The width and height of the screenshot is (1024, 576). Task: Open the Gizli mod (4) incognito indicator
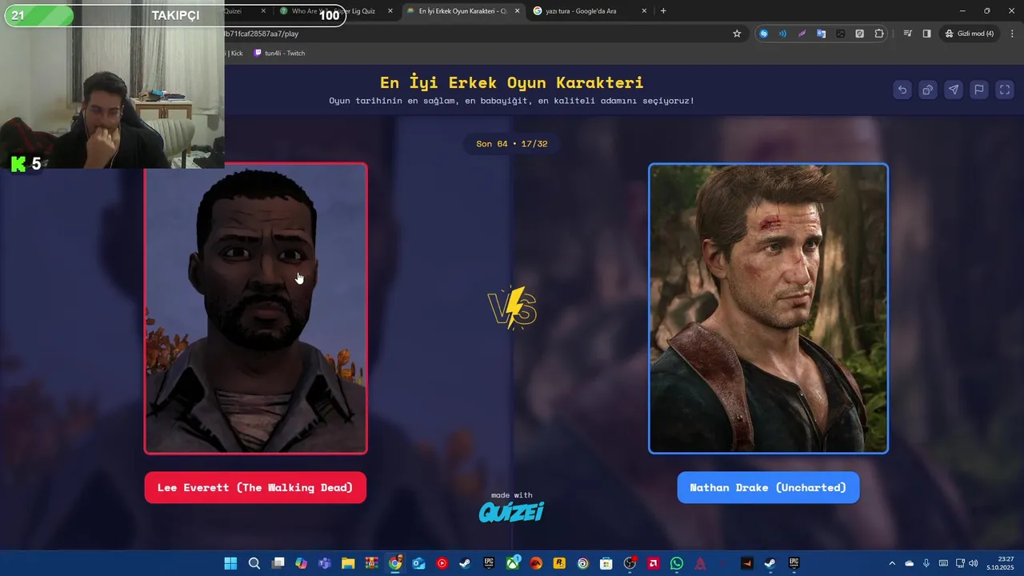click(x=969, y=34)
